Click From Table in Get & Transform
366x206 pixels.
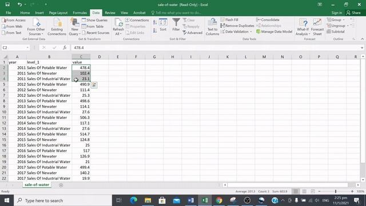tap(93, 27)
